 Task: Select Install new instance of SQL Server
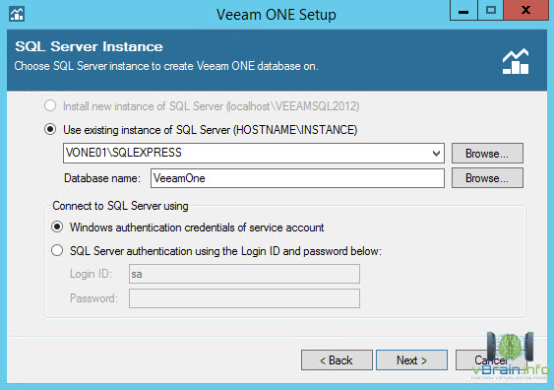(x=50, y=105)
